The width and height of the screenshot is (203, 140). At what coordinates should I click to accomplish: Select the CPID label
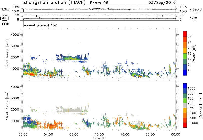pos(6,24)
